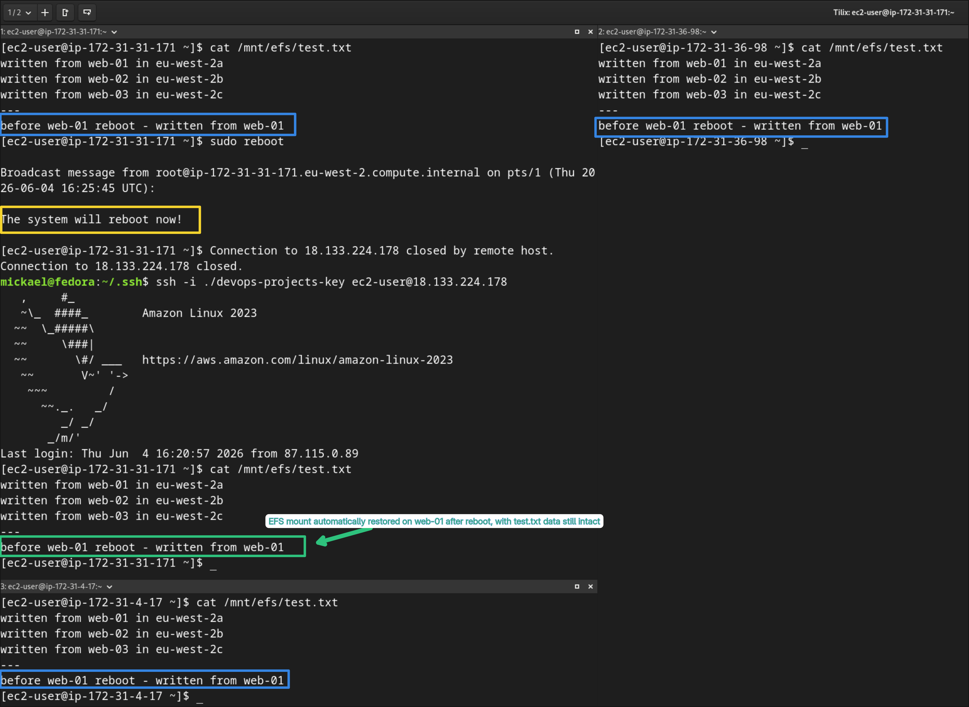Click 'web-03 in eu-west-2c' in terminal 2
Screen dimensions: 969x707
(x=753, y=94)
